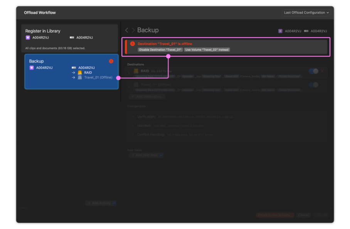The width and height of the screenshot is (350, 229).
Task: Click the star icon in the Backup detail header
Action: click(x=280, y=31)
